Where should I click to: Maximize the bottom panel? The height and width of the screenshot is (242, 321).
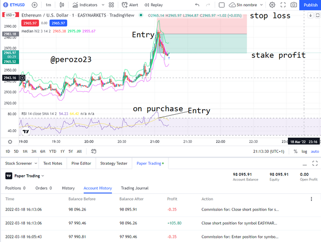315,163
